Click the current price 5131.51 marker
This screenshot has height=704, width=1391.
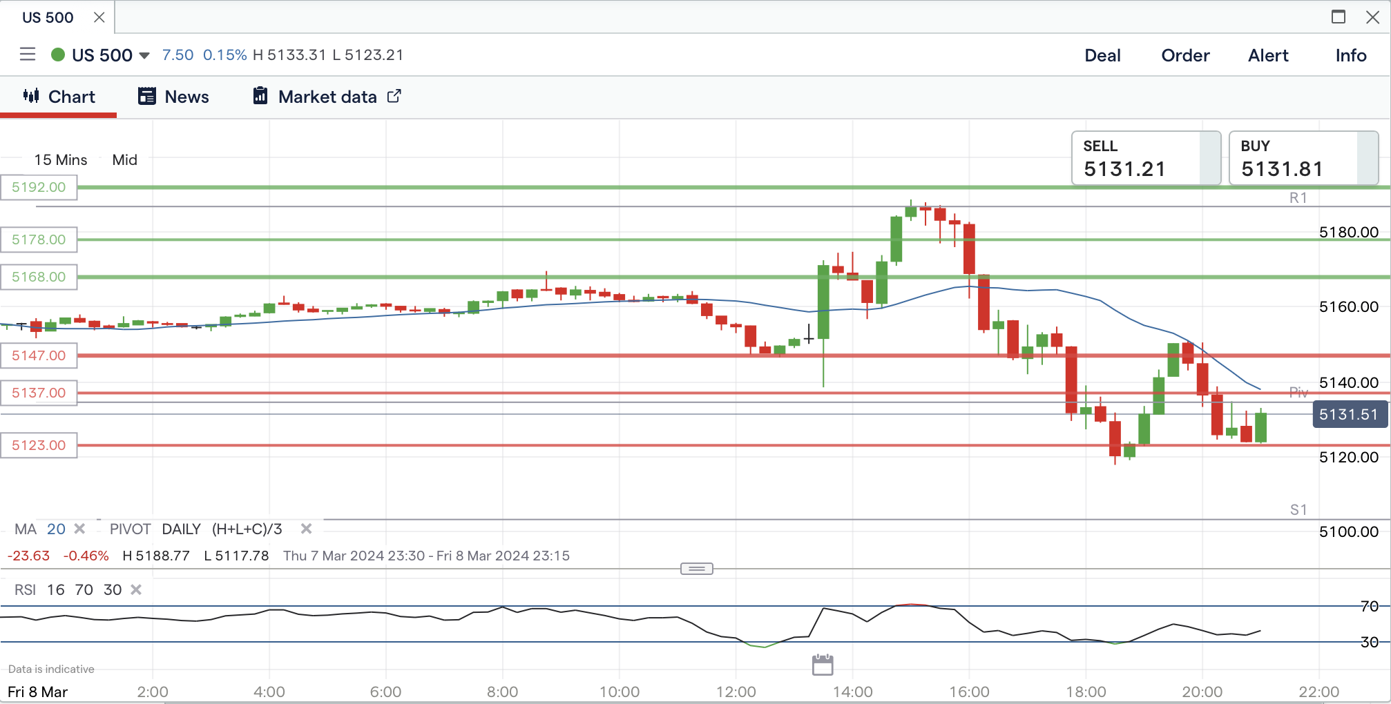[1350, 414]
